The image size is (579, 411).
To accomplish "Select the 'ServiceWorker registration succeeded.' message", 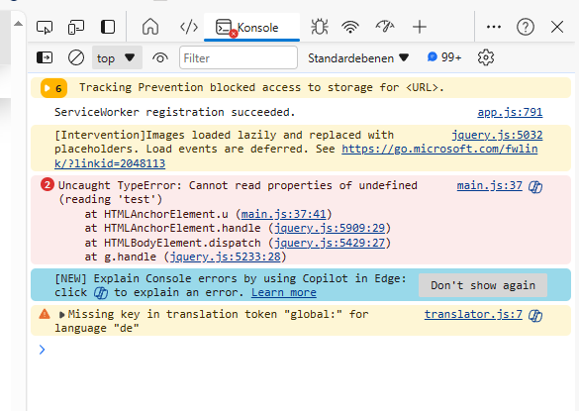I will (x=174, y=112).
